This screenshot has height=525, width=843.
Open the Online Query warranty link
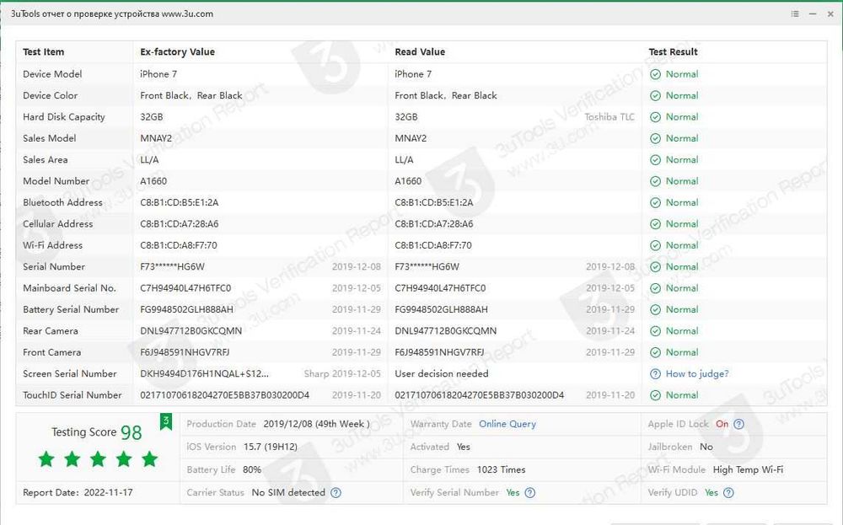[x=507, y=424]
